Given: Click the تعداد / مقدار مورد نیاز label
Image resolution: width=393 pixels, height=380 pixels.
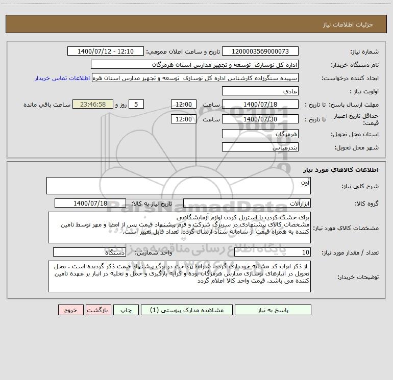Looking at the screenshot, I should [350, 253].
